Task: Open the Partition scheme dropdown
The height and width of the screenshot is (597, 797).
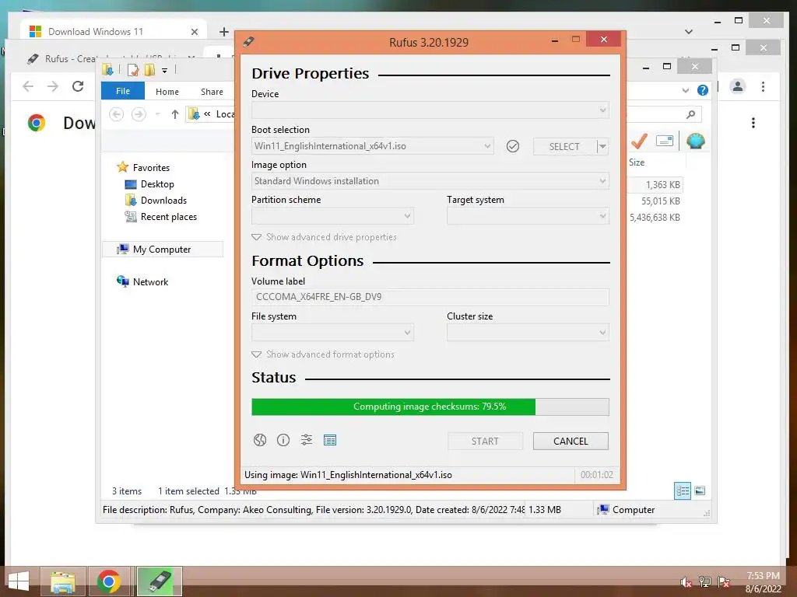Action: 332,216
